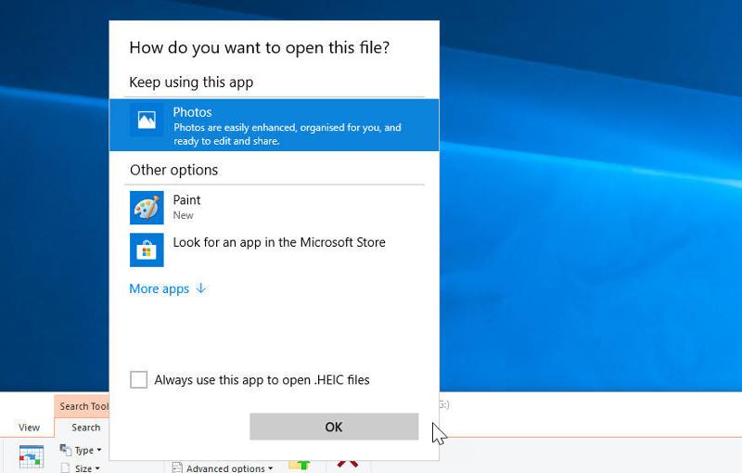Screen dimensions: 742x473
Task: Expand the More apps down arrow
Action: pos(201,288)
